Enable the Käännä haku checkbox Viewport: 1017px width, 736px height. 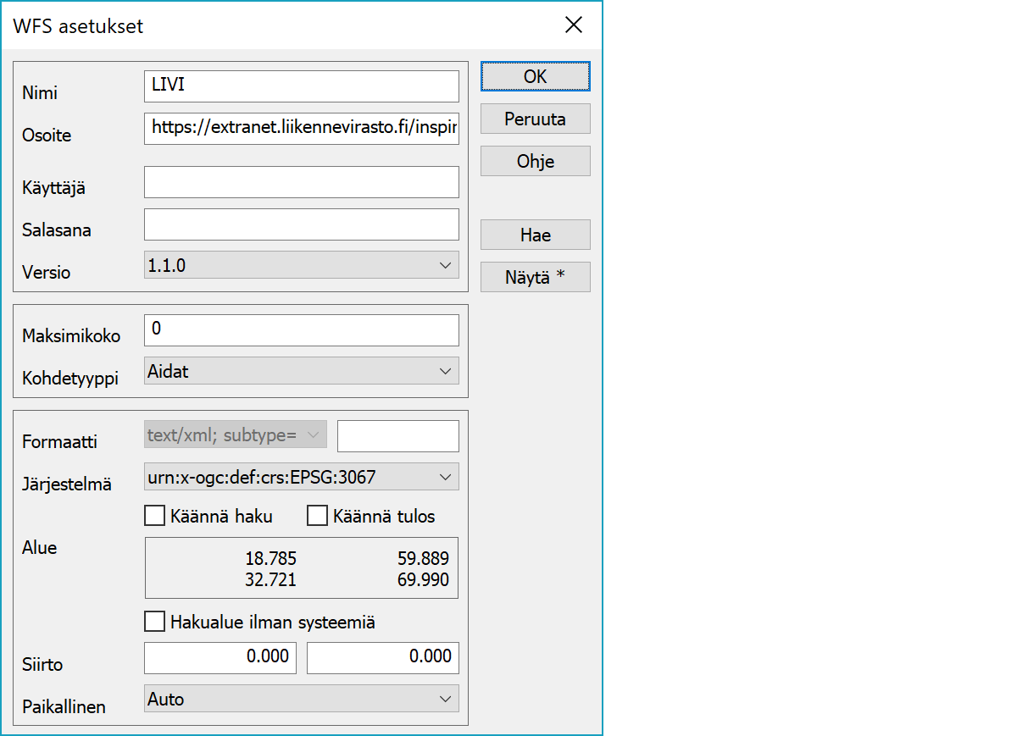(x=155, y=516)
